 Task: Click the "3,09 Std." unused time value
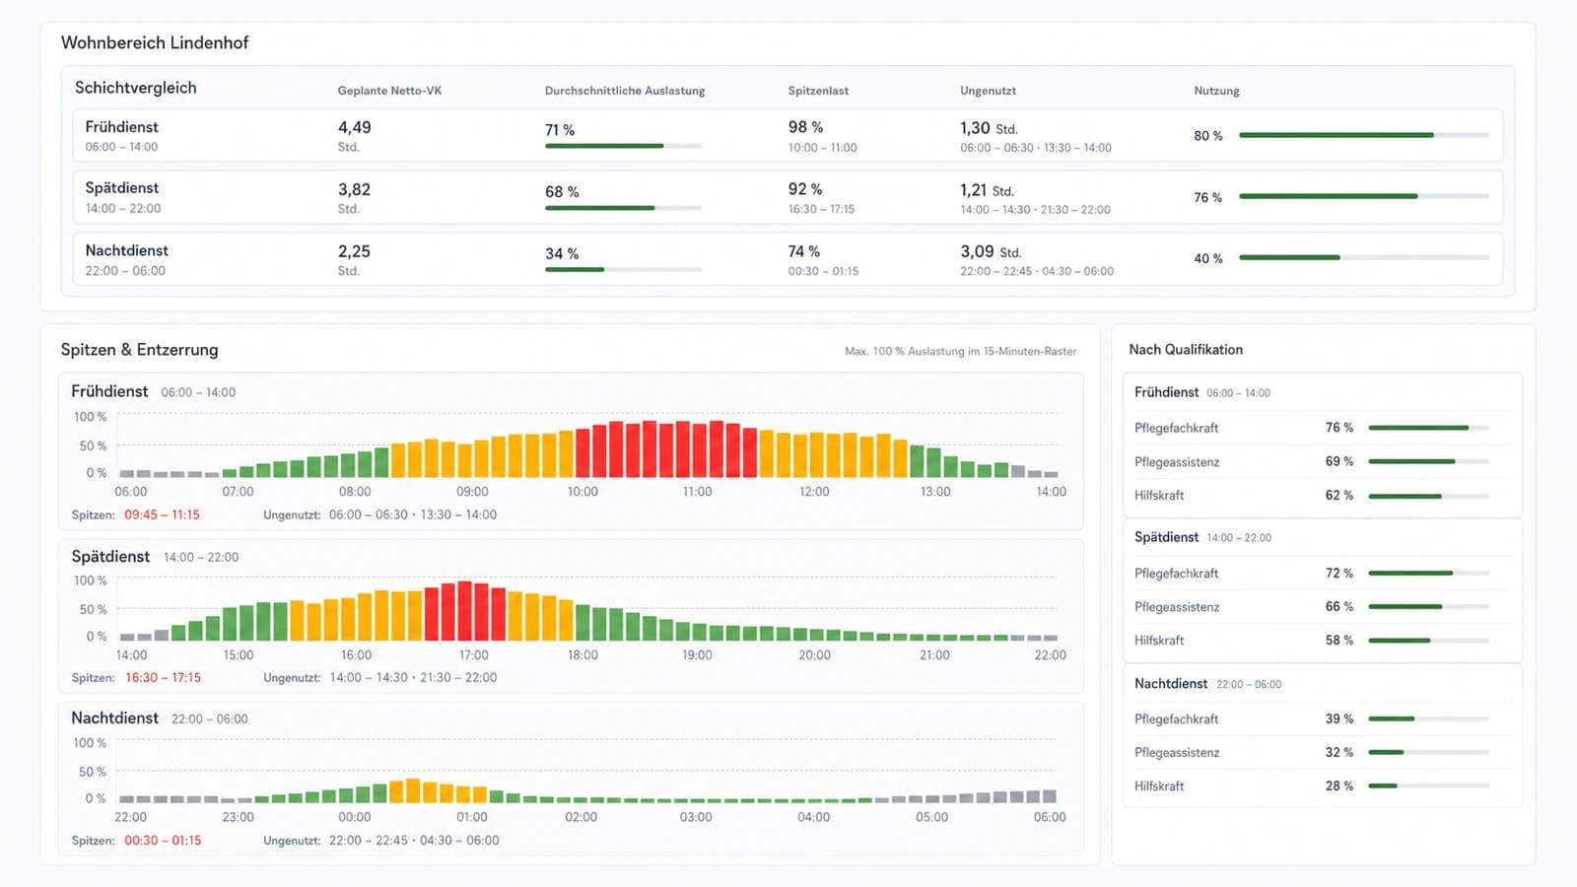coord(991,251)
